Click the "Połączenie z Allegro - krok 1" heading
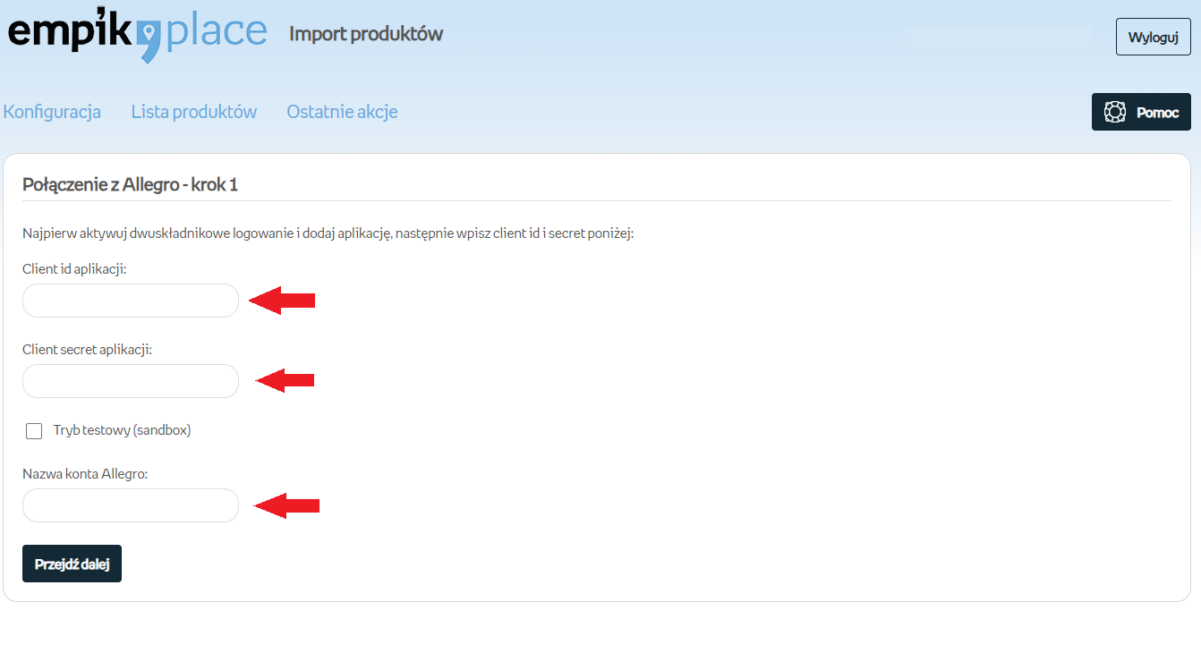 pyautogui.click(x=130, y=184)
